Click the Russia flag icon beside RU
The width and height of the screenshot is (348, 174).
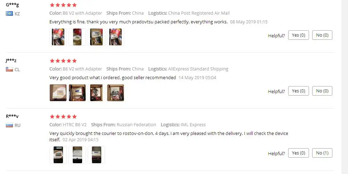[9, 125]
